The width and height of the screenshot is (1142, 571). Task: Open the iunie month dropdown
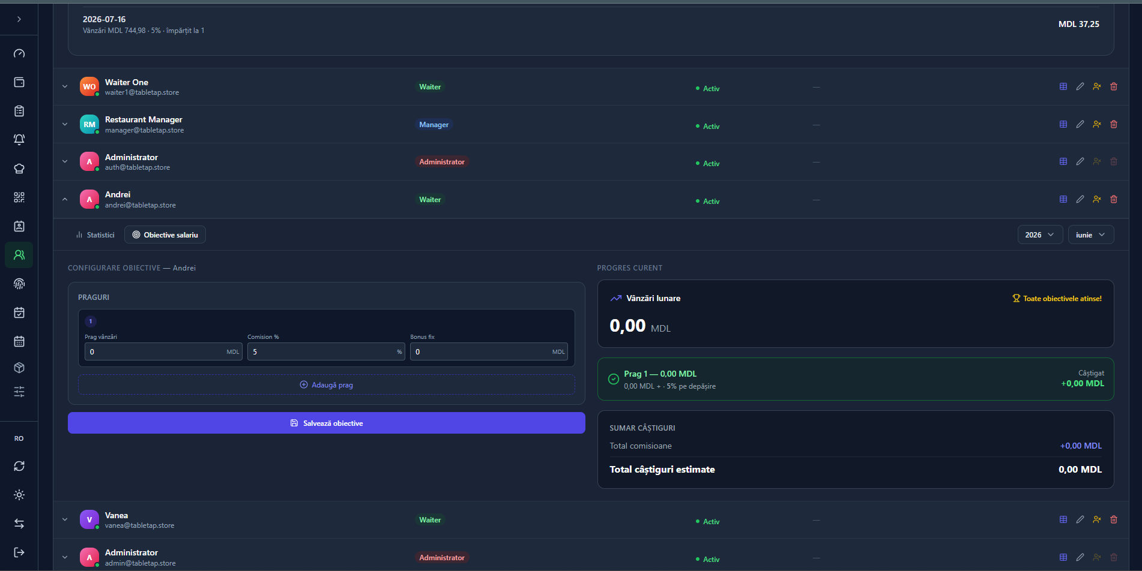point(1091,235)
